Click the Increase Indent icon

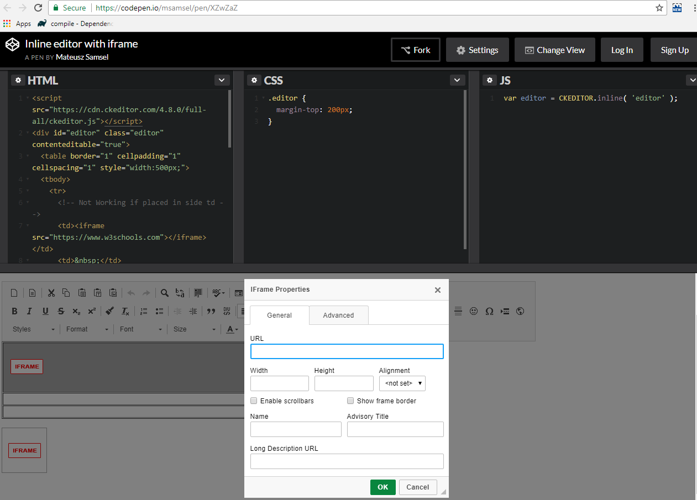[x=193, y=311]
